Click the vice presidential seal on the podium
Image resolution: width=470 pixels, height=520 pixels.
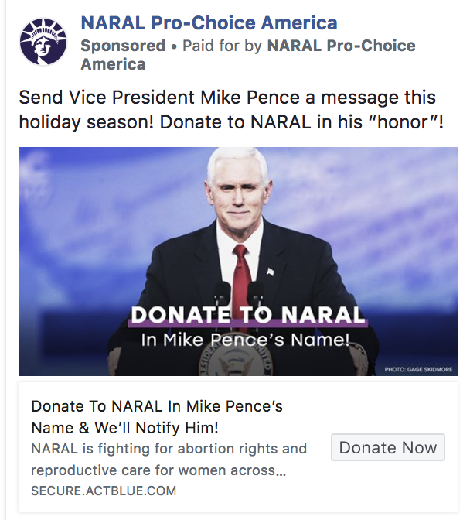click(x=236, y=362)
